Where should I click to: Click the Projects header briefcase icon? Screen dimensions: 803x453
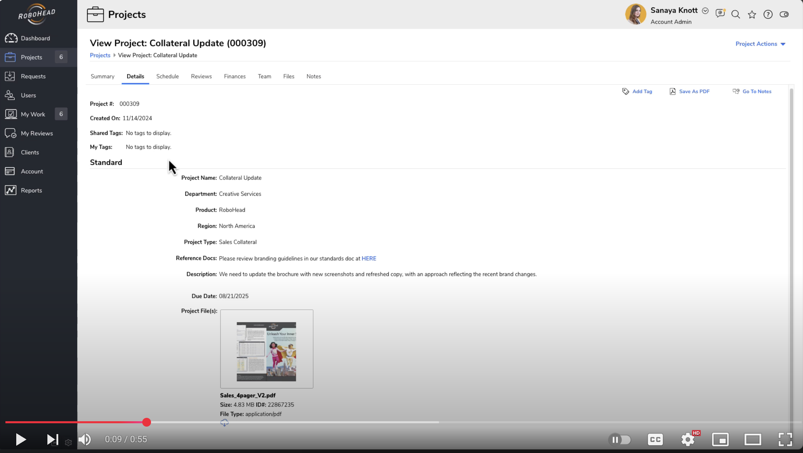pyautogui.click(x=95, y=14)
